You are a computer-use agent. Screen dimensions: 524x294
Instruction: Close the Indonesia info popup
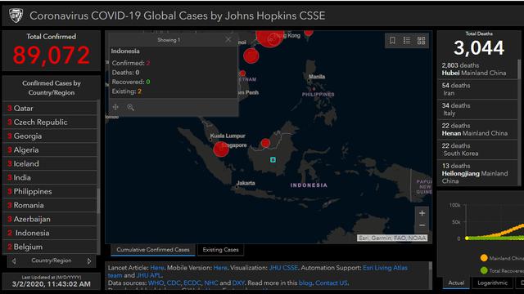pos(228,39)
